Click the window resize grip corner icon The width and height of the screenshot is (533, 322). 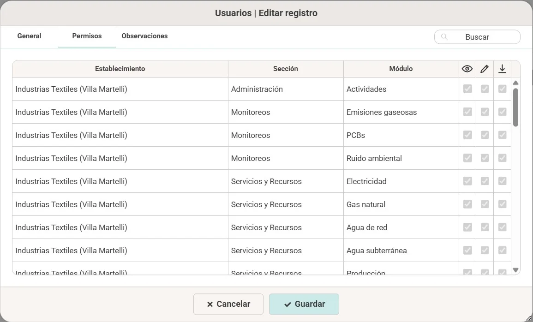(x=528, y=318)
